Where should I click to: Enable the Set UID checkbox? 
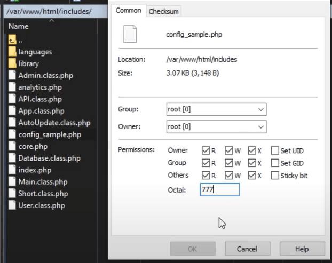(x=275, y=151)
